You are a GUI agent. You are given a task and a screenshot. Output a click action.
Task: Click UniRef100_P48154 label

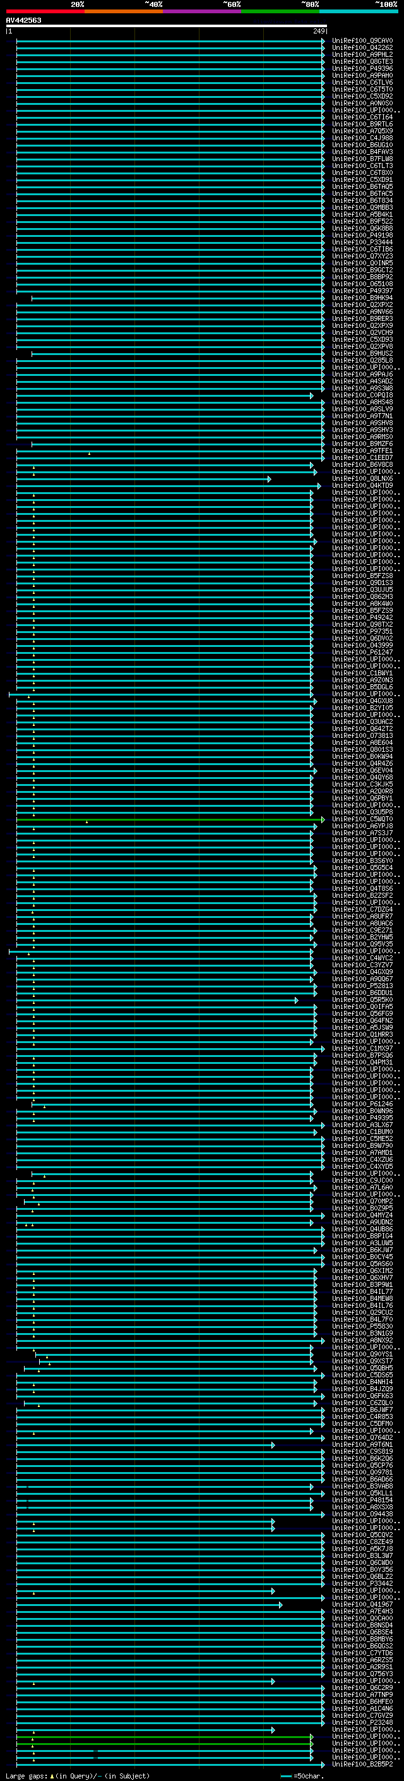(362, 1500)
